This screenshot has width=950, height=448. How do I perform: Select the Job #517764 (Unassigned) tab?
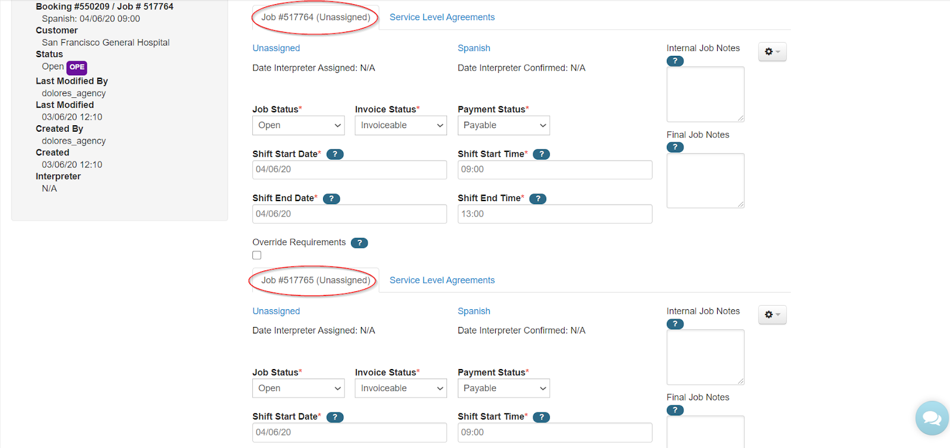[x=315, y=18]
